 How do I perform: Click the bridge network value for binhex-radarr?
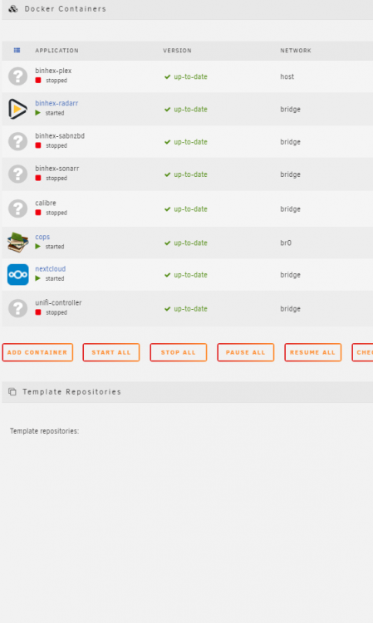[291, 110]
